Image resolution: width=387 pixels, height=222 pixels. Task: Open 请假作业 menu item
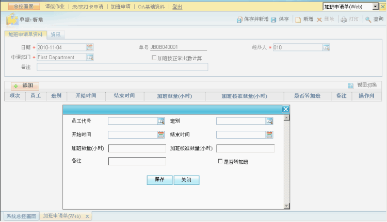pos(55,7)
